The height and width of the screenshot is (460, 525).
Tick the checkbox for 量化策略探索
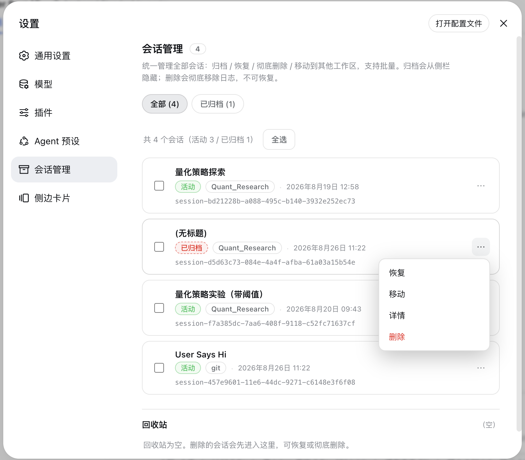click(159, 186)
